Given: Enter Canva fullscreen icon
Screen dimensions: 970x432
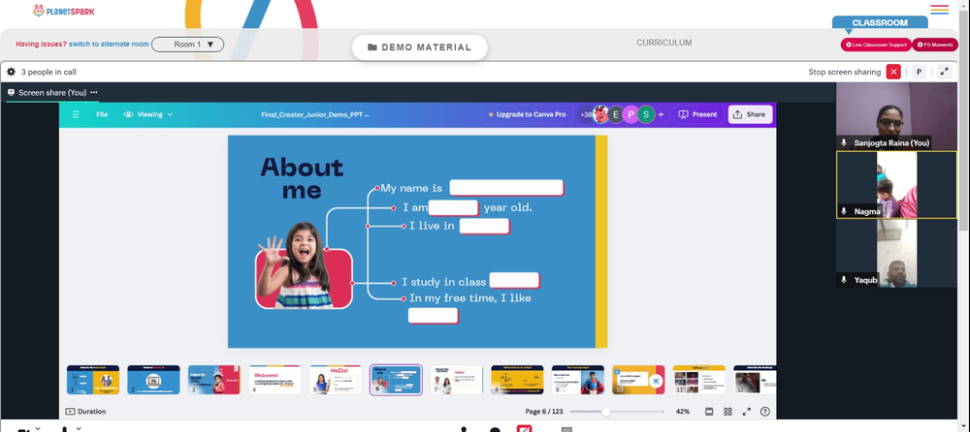Looking at the screenshot, I should point(747,412).
